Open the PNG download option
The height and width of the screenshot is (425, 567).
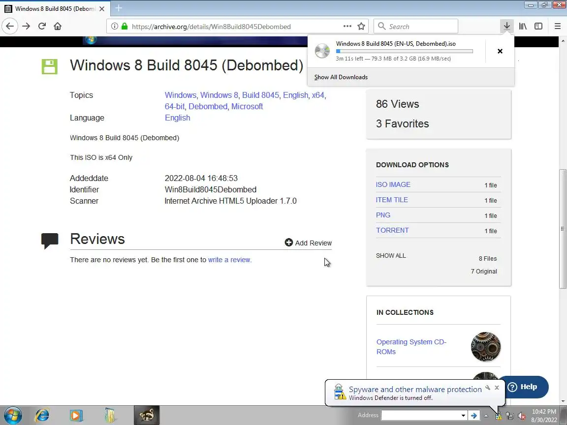(383, 215)
